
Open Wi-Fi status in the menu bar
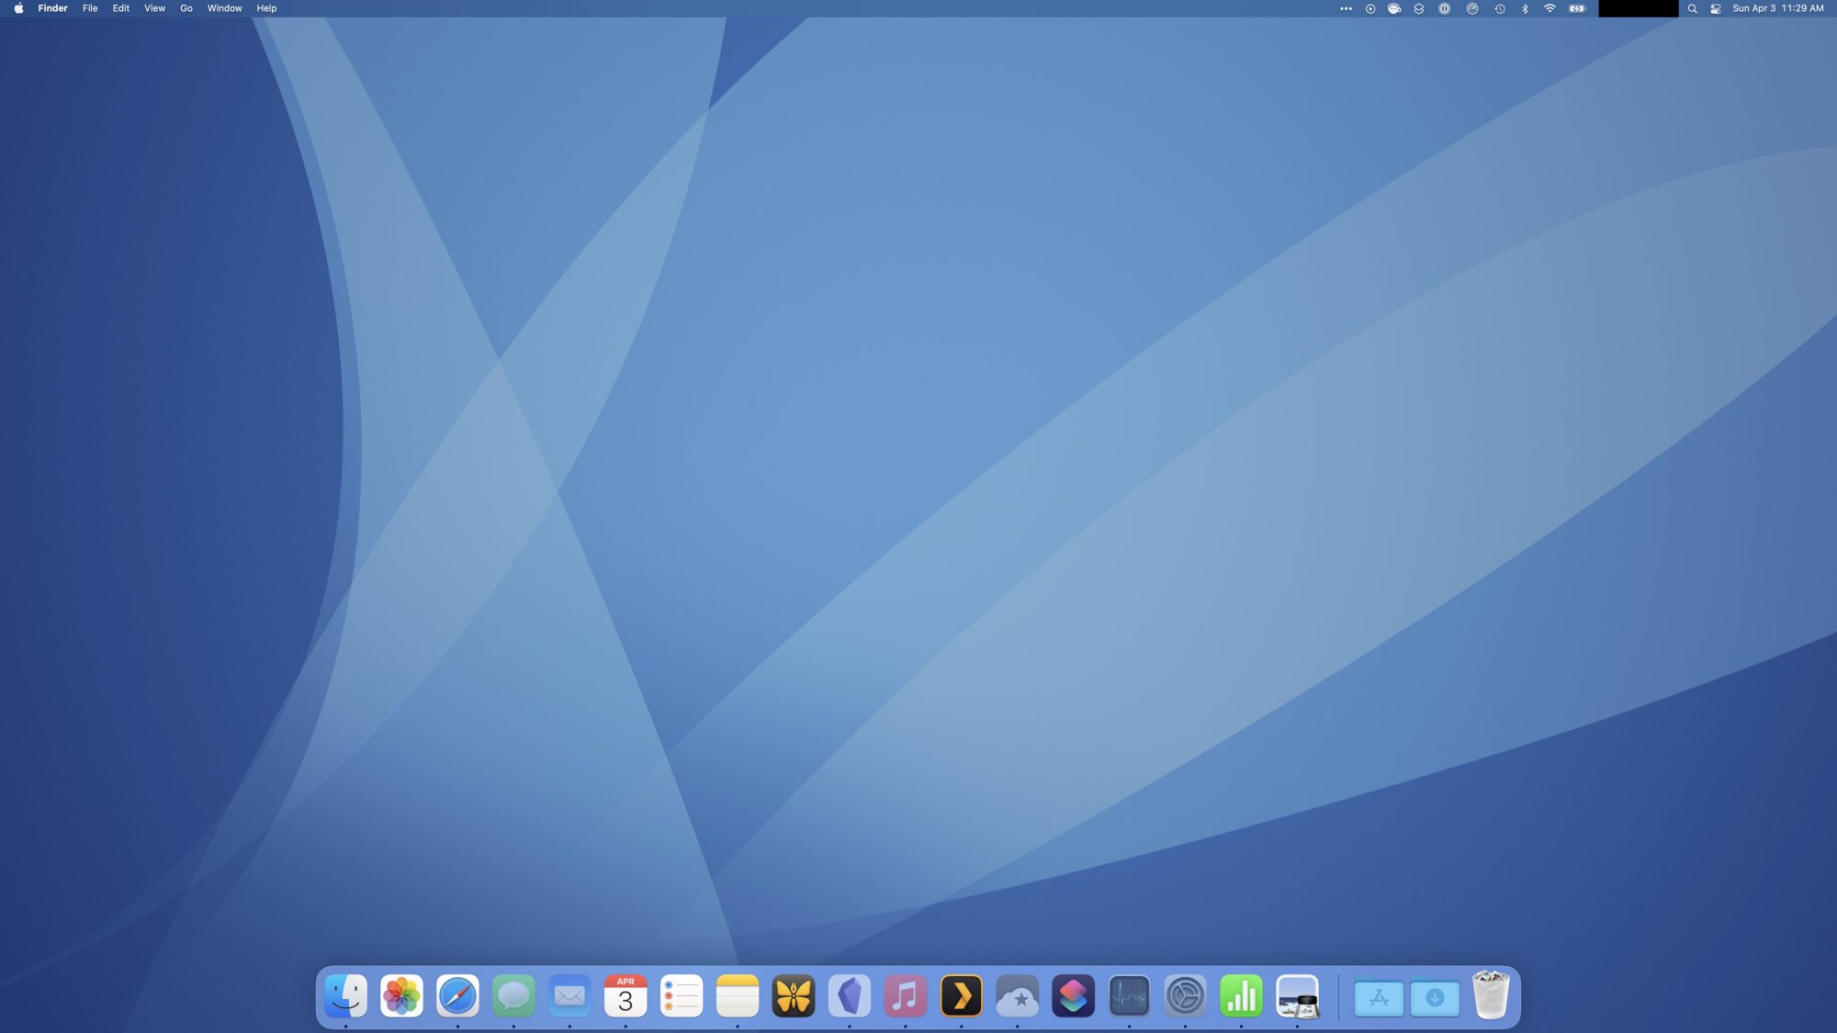1550,8
